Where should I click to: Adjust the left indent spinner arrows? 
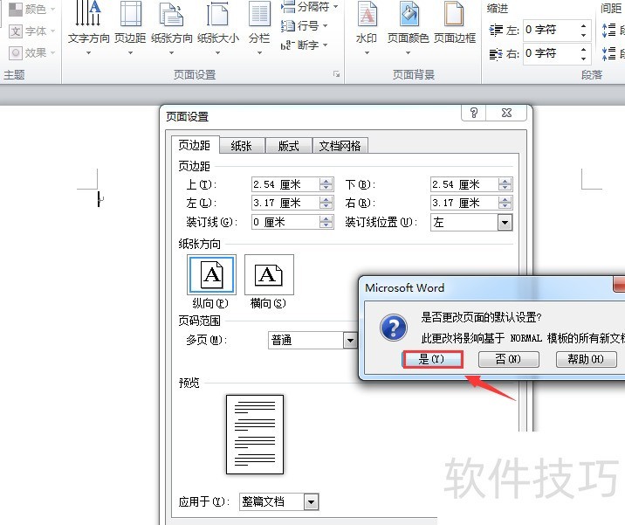tap(584, 30)
